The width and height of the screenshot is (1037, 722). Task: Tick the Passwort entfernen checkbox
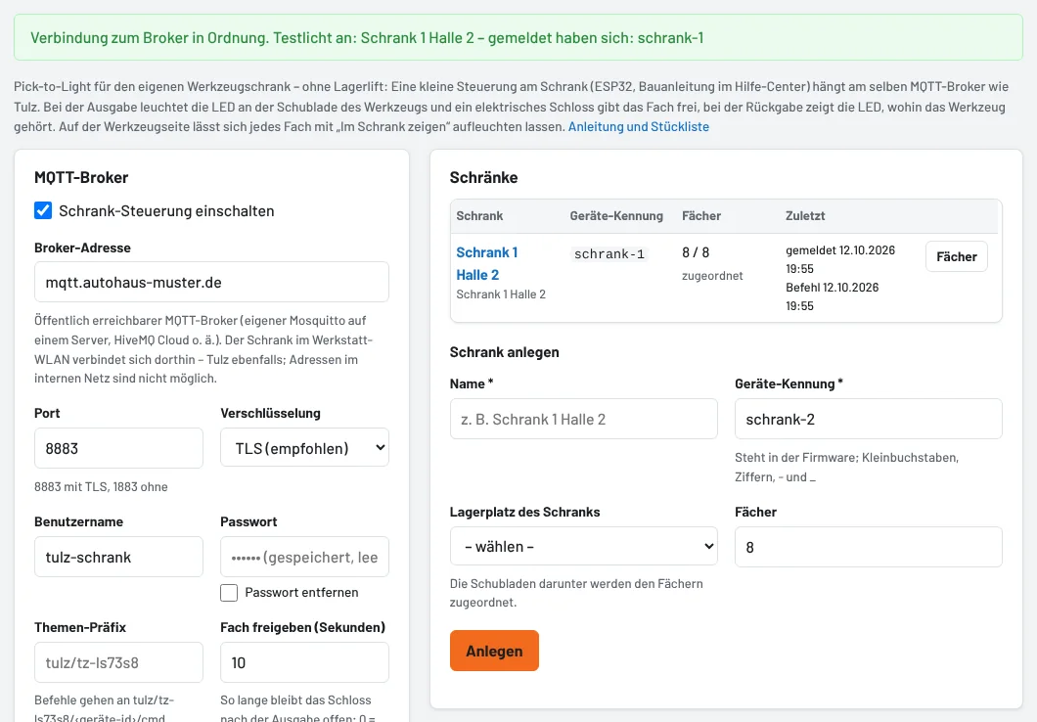229,593
